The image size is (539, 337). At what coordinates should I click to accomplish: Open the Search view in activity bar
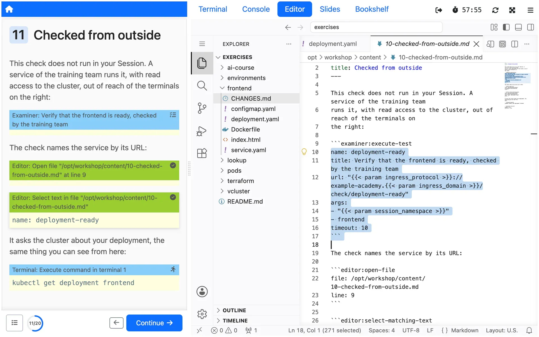click(x=202, y=86)
